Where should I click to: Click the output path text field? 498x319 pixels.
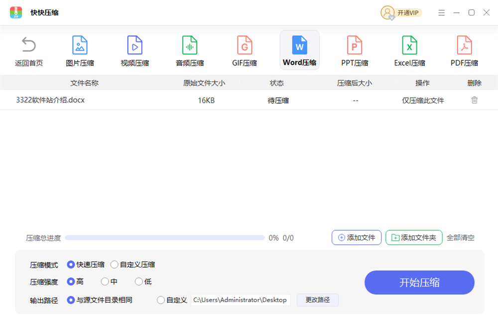click(241, 300)
